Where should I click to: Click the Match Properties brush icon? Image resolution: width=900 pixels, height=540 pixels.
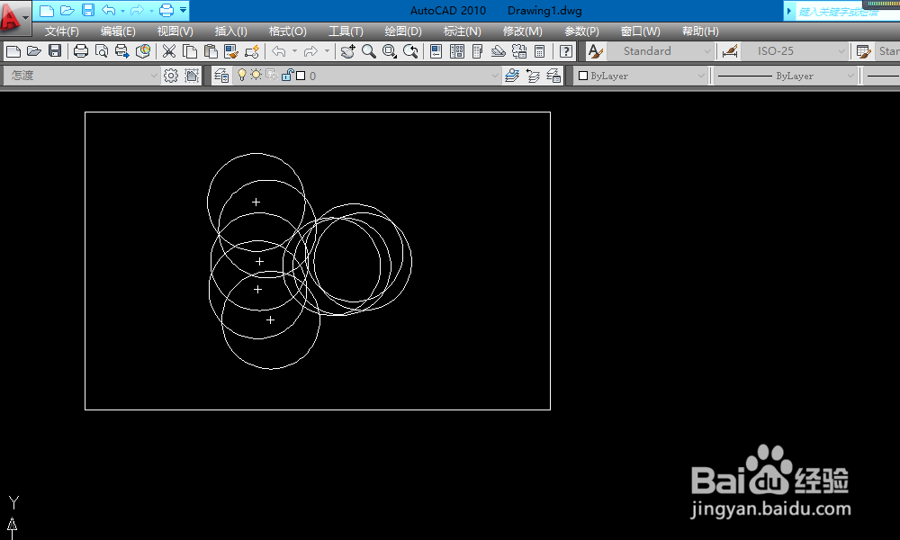click(231, 51)
